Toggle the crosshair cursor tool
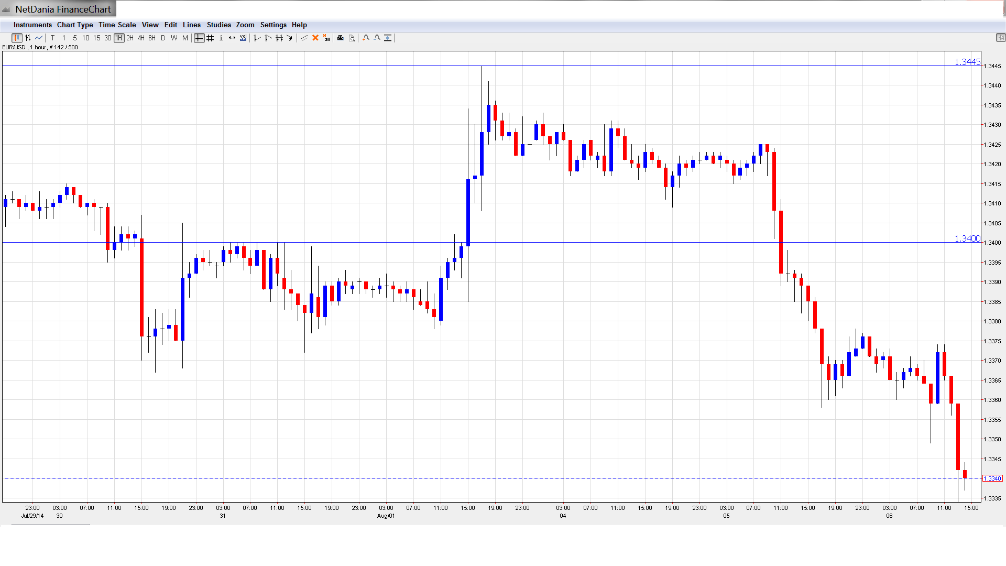This screenshot has width=1006, height=566. (199, 38)
